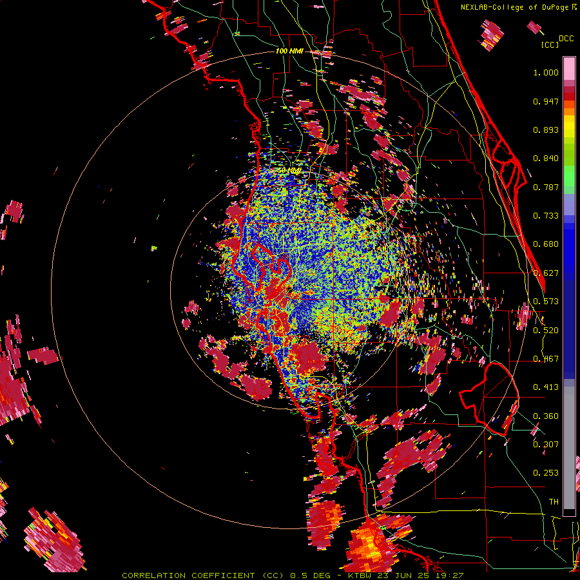Screen dimensions: 580x580
Task: Select the 0.520 scale label
Action: (x=546, y=330)
